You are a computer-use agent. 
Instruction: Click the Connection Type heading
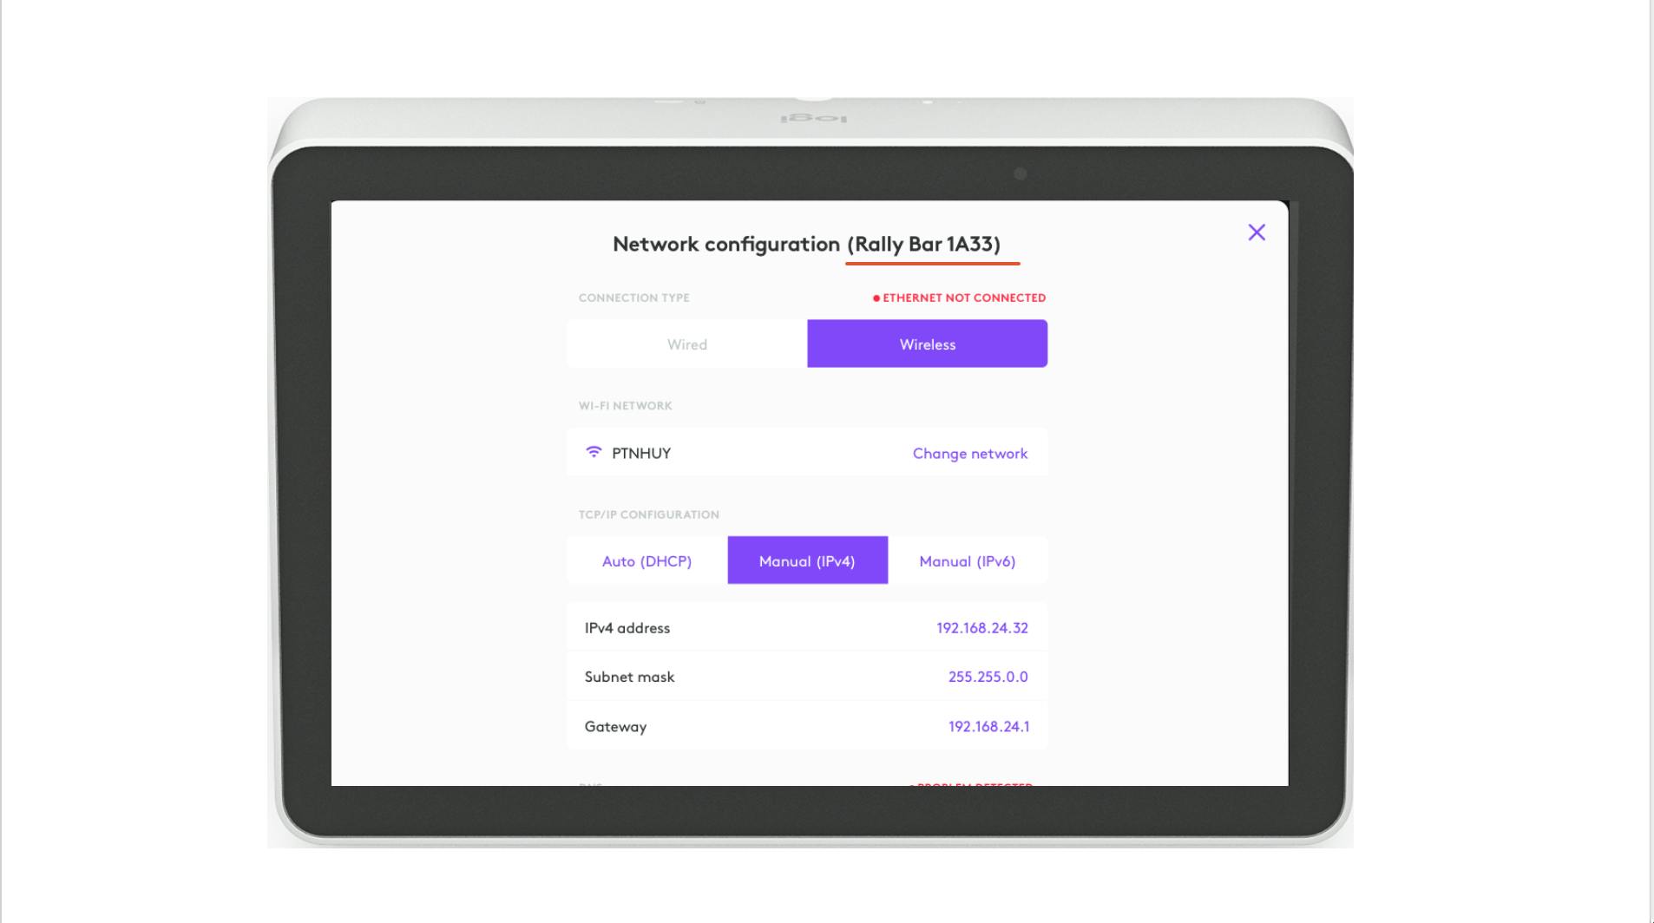[633, 298]
